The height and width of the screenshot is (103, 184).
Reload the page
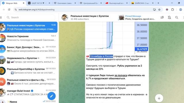tap(9, 9)
